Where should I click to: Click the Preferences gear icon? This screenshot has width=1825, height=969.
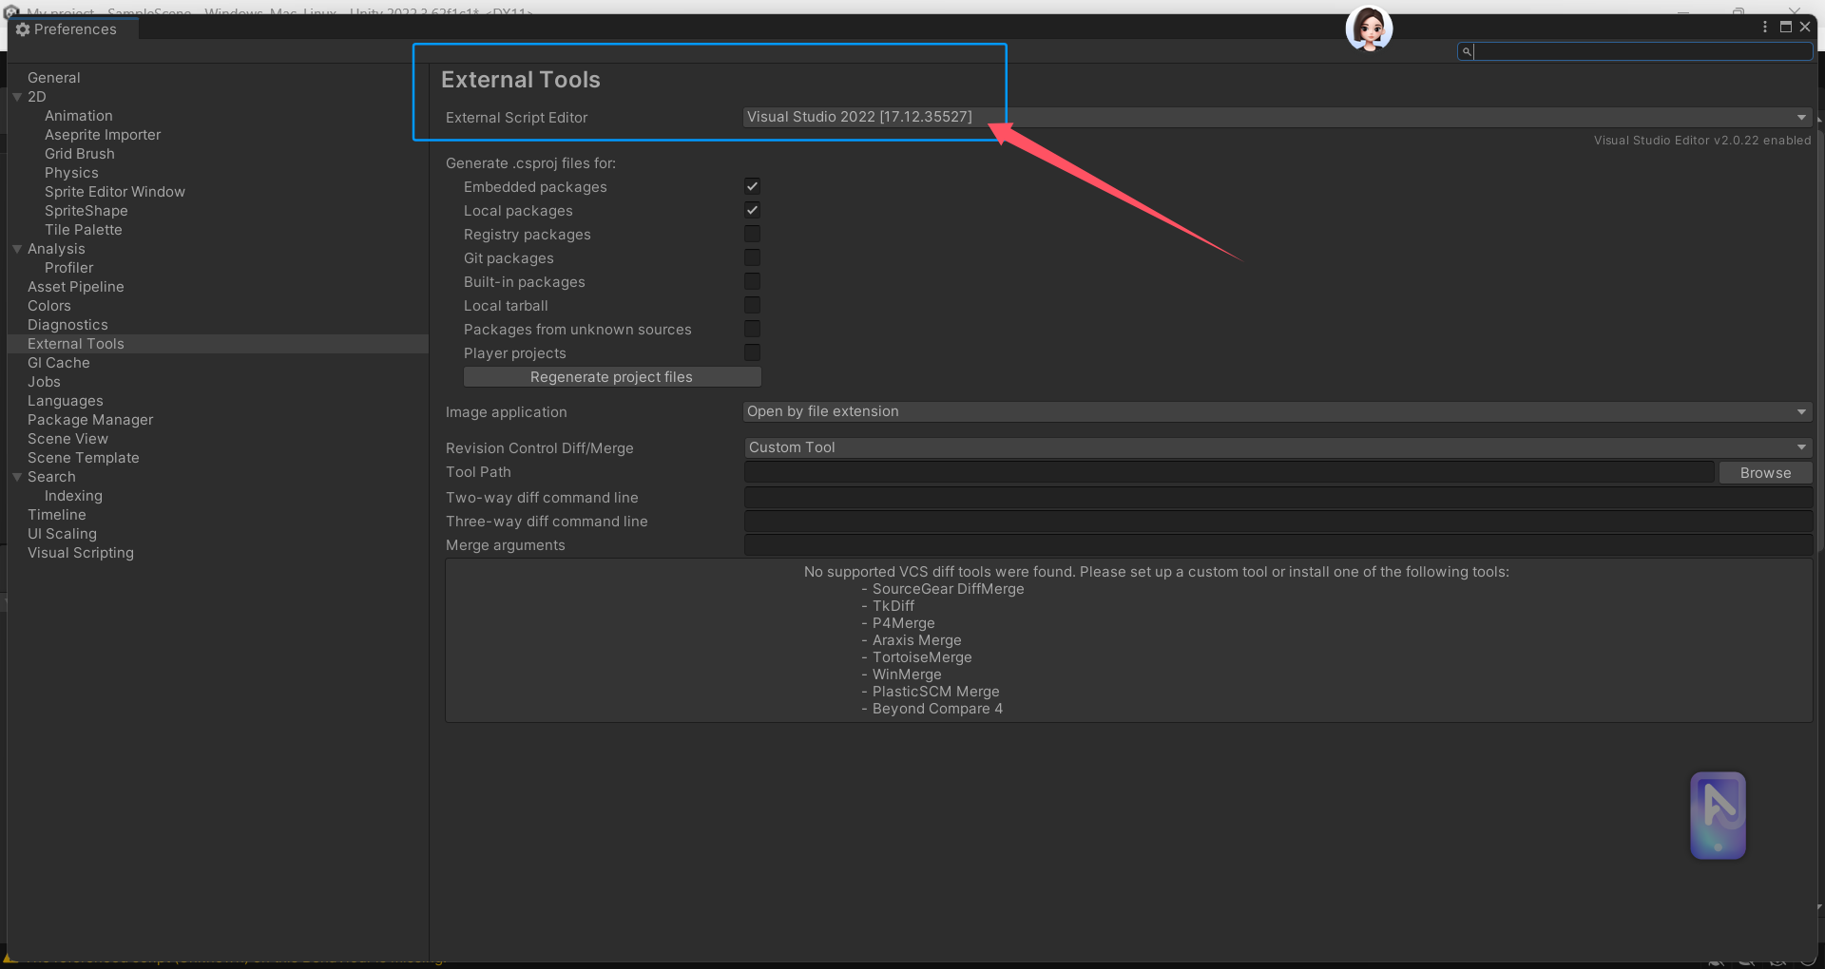click(x=23, y=29)
